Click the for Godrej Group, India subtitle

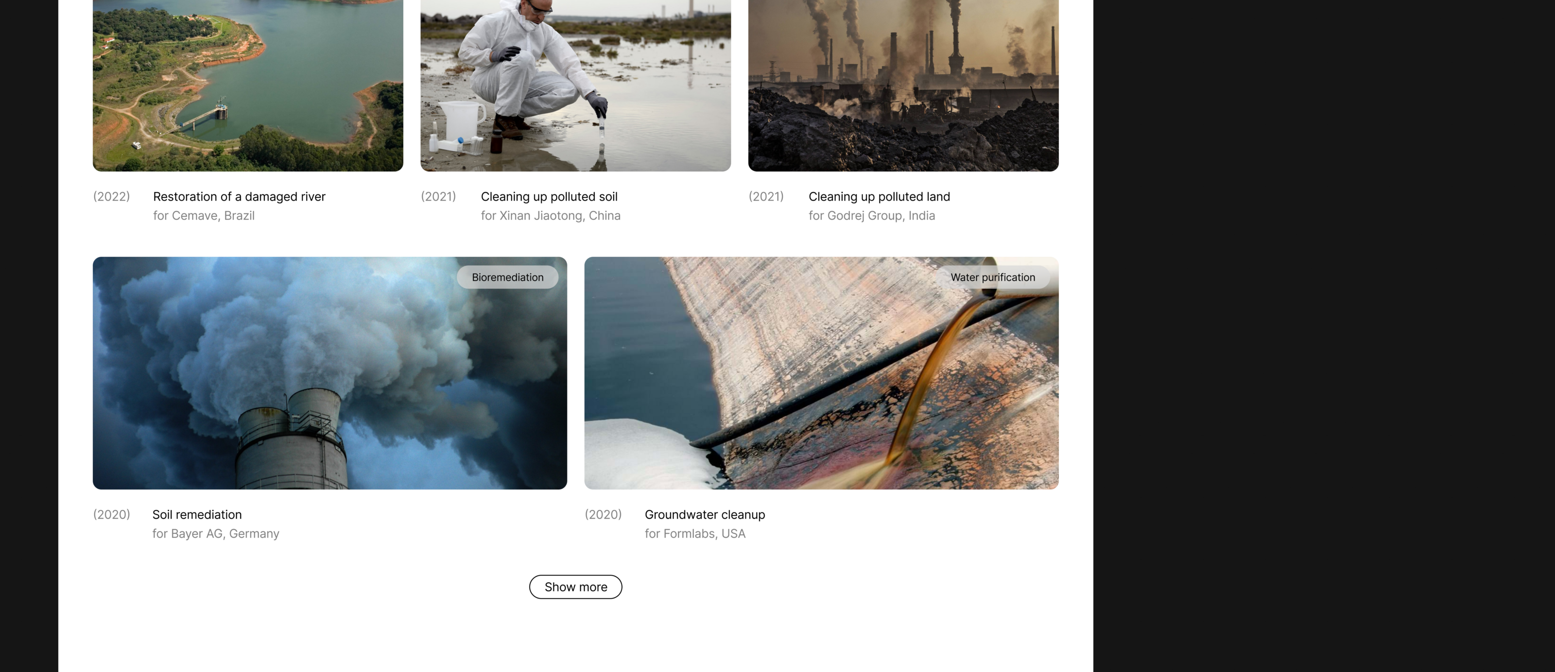(872, 216)
